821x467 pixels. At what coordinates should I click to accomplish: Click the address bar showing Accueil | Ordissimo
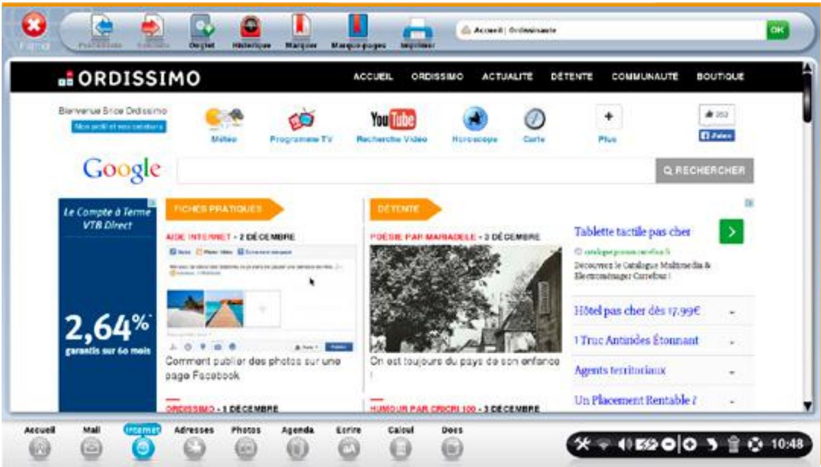[x=611, y=30]
